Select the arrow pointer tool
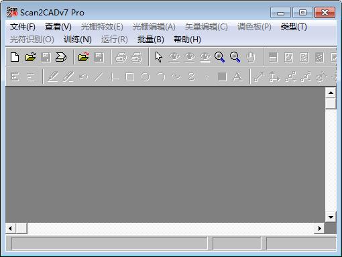The height and width of the screenshot is (257, 342). tap(159, 57)
